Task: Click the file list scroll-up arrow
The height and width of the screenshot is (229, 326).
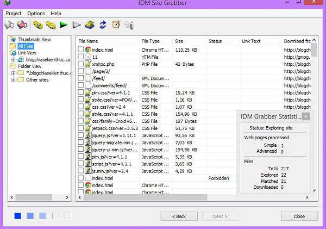Action: tap(314, 40)
